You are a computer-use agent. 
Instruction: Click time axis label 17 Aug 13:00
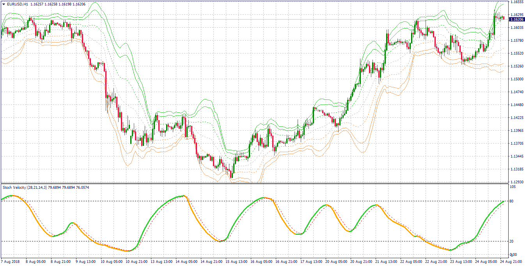311,262
